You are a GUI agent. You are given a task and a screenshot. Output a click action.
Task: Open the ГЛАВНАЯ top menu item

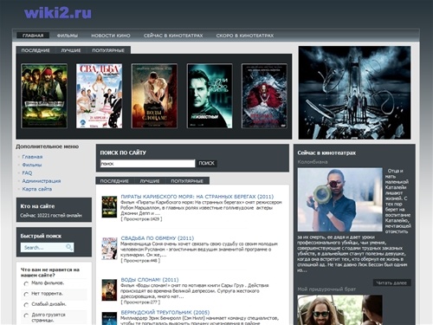[33, 36]
